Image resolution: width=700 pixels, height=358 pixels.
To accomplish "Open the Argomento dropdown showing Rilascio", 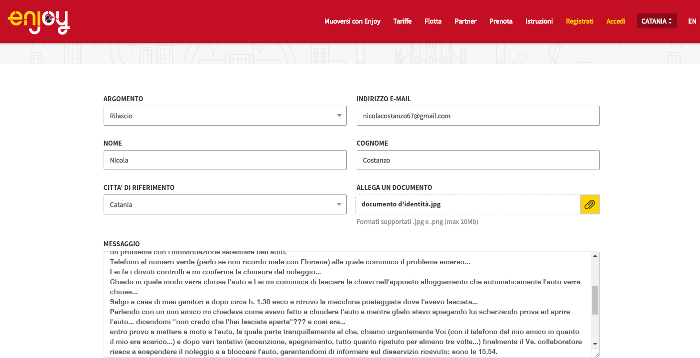I will point(225,116).
